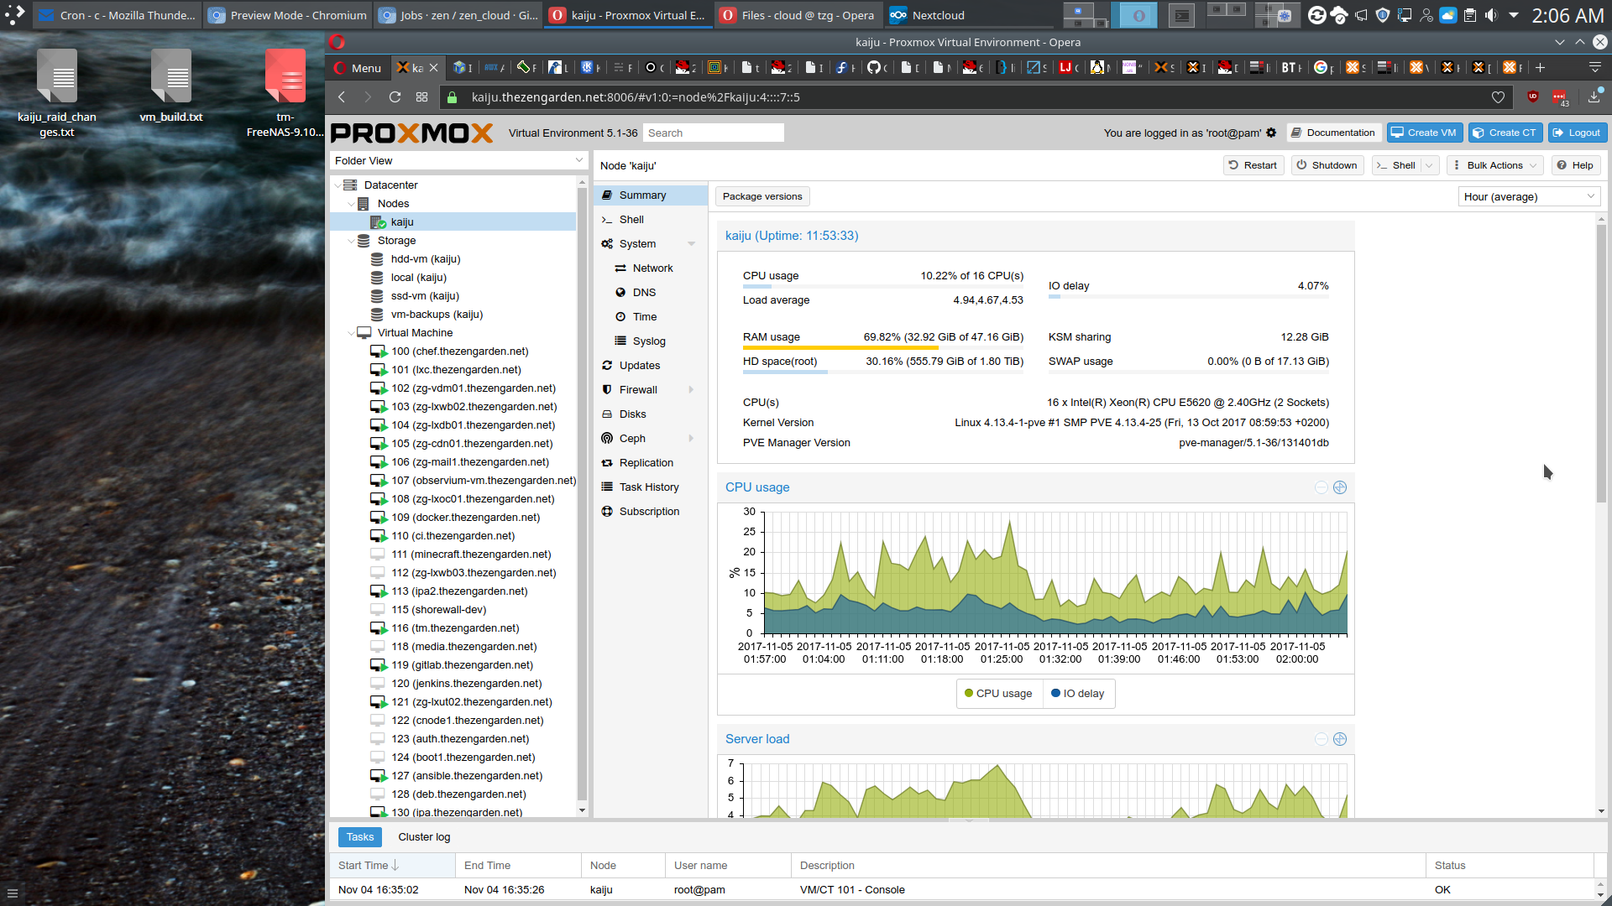
Task: Open Help for node
Action: click(1575, 166)
